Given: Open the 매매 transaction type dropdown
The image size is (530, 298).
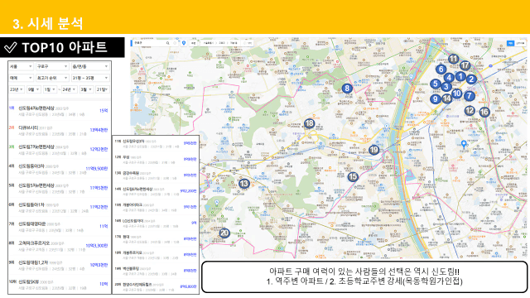Looking at the screenshot, I should pyautogui.click(x=21, y=78).
